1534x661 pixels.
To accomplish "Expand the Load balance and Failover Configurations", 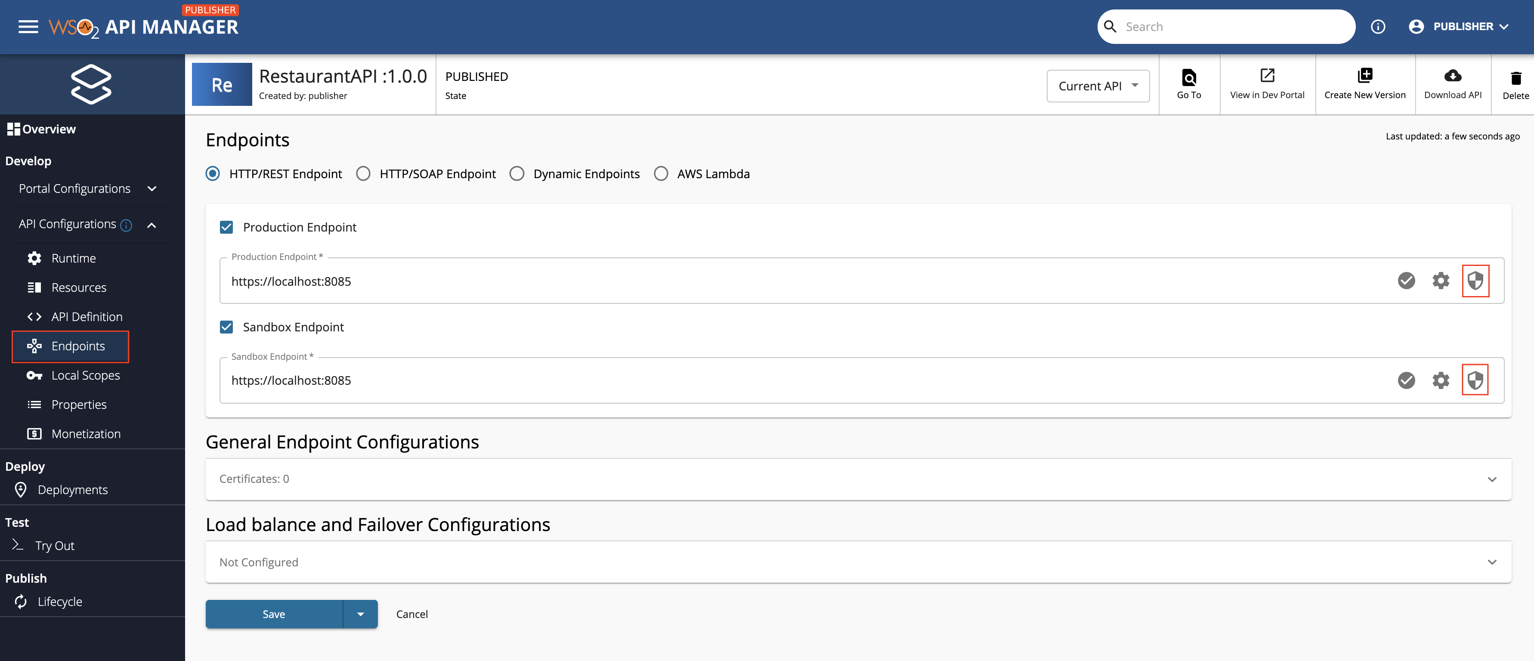I will [1494, 562].
